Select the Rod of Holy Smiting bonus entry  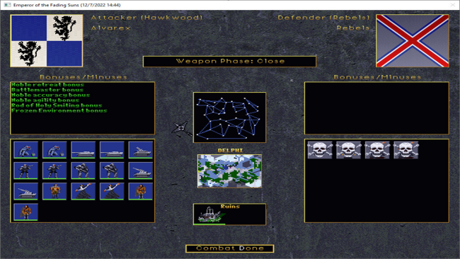coord(57,105)
